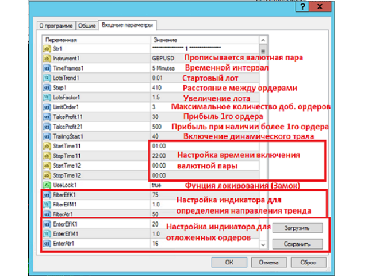The width and height of the screenshot is (368, 276).
Task: Click the icon next to Instrument1 variable
Action: pyautogui.click(x=48, y=59)
